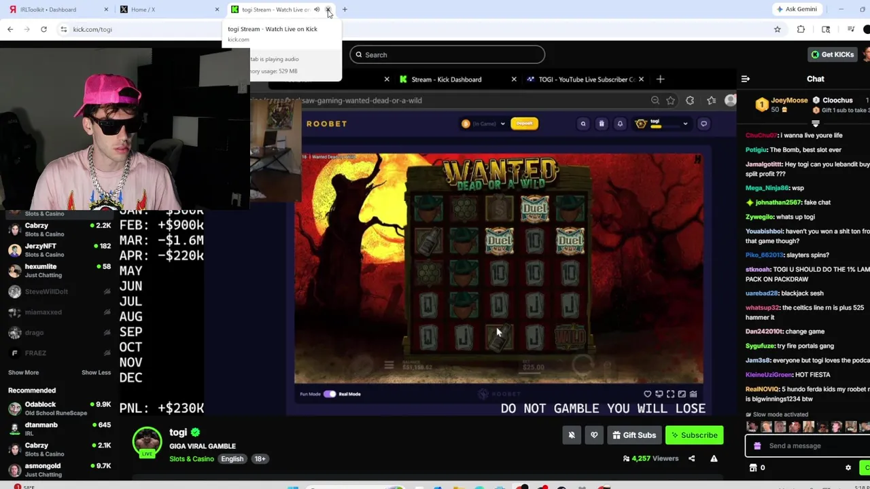
Task: Open the asmongold recommended channel
Action: 59,469
